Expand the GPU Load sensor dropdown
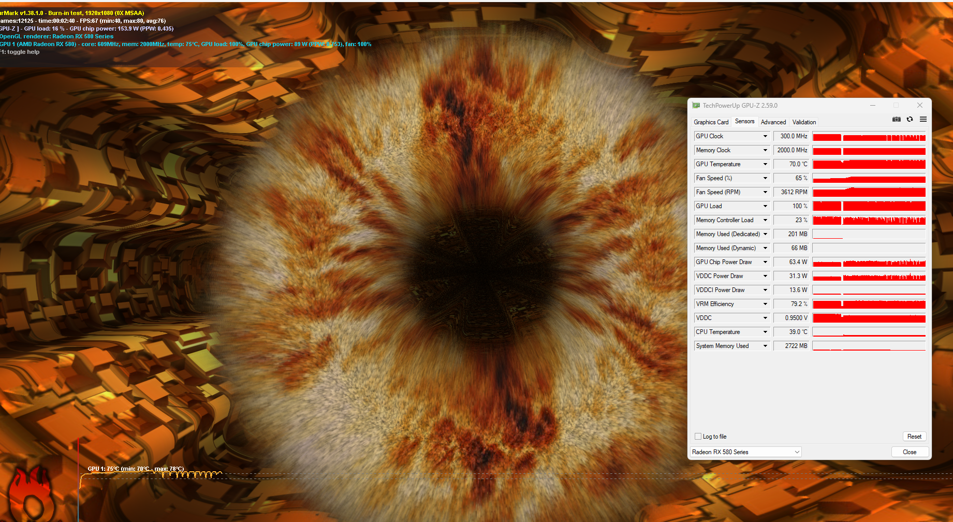 point(765,206)
